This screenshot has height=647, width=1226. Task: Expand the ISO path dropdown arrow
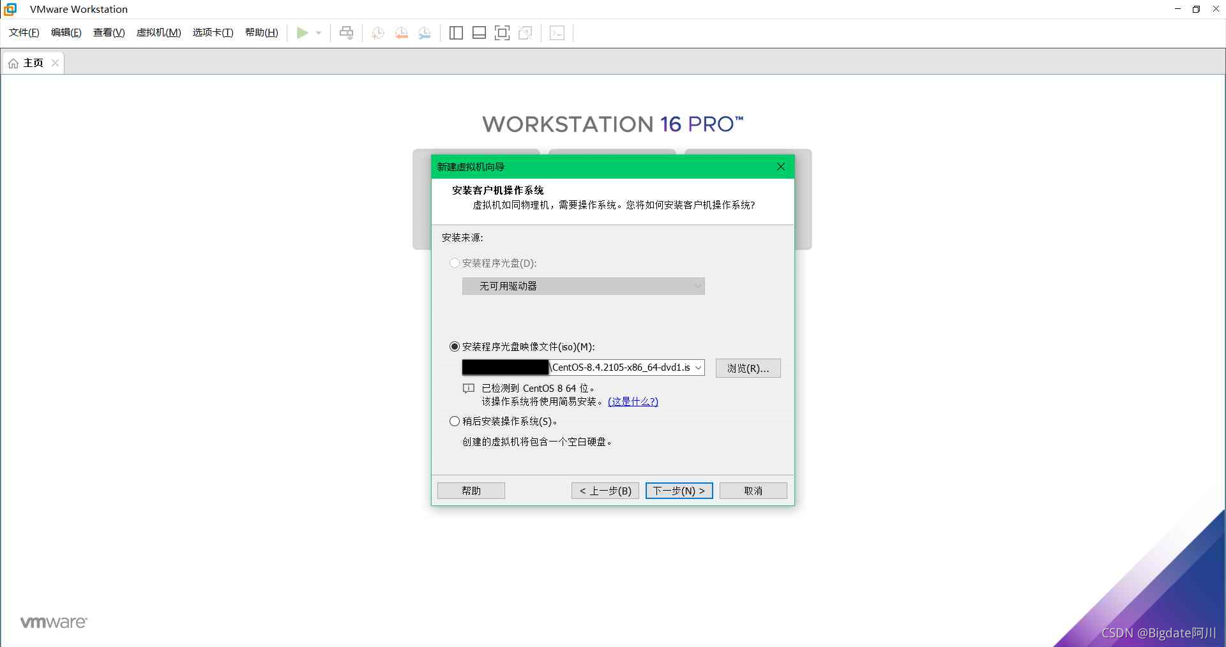(x=698, y=368)
